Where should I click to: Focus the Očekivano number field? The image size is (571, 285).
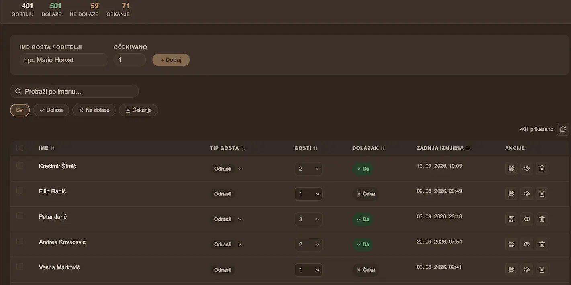(x=130, y=60)
